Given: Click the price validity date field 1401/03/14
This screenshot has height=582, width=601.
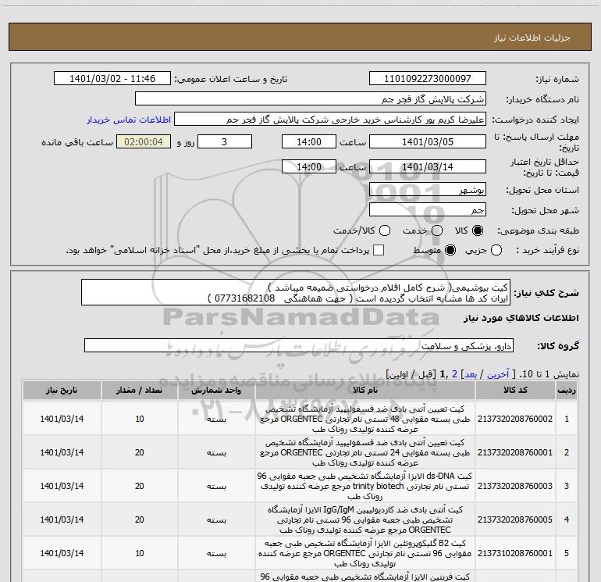Looking at the screenshot, I should click(x=428, y=166).
